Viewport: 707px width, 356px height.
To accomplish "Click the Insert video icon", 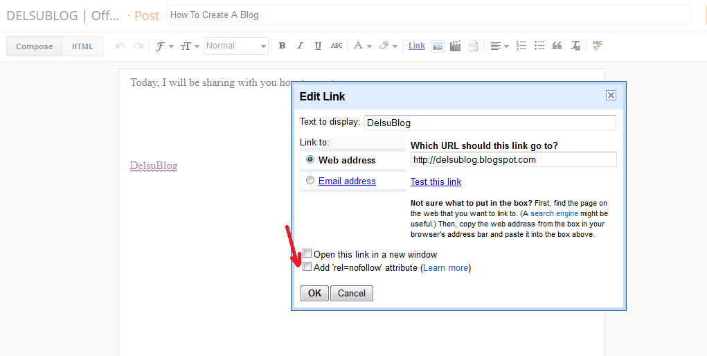I will click(455, 46).
